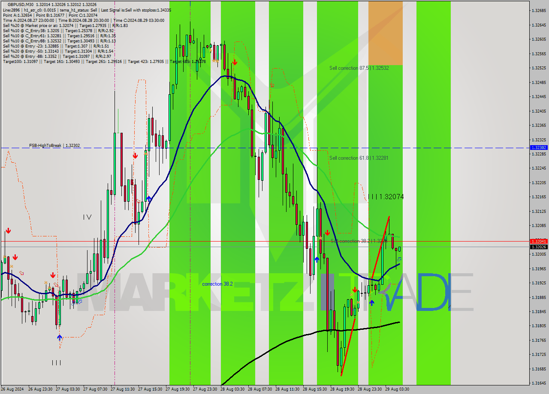Click the 'Target100: 1.31097' targets line
The image size is (549, 394).
point(104,62)
